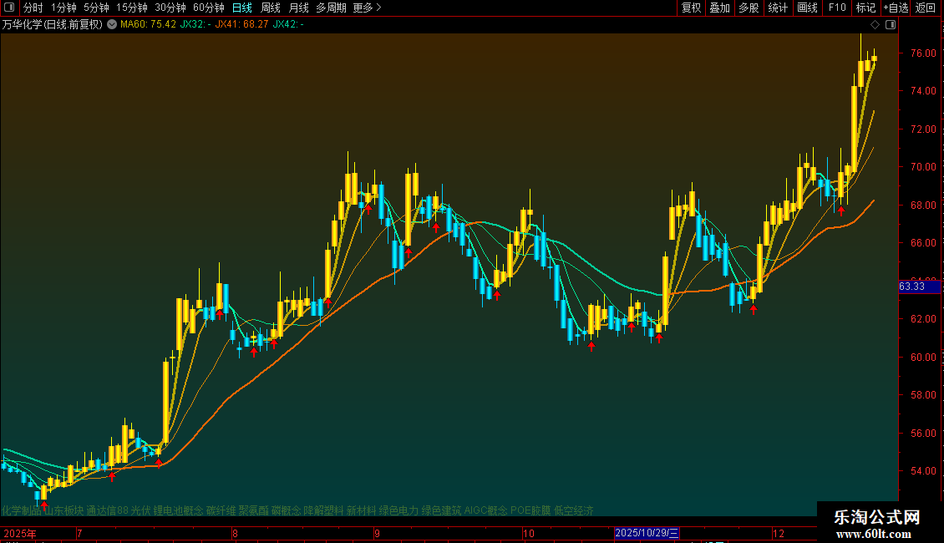Click the 返回 back button
The height and width of the screenshot is (543, 944).
(926, 8)
